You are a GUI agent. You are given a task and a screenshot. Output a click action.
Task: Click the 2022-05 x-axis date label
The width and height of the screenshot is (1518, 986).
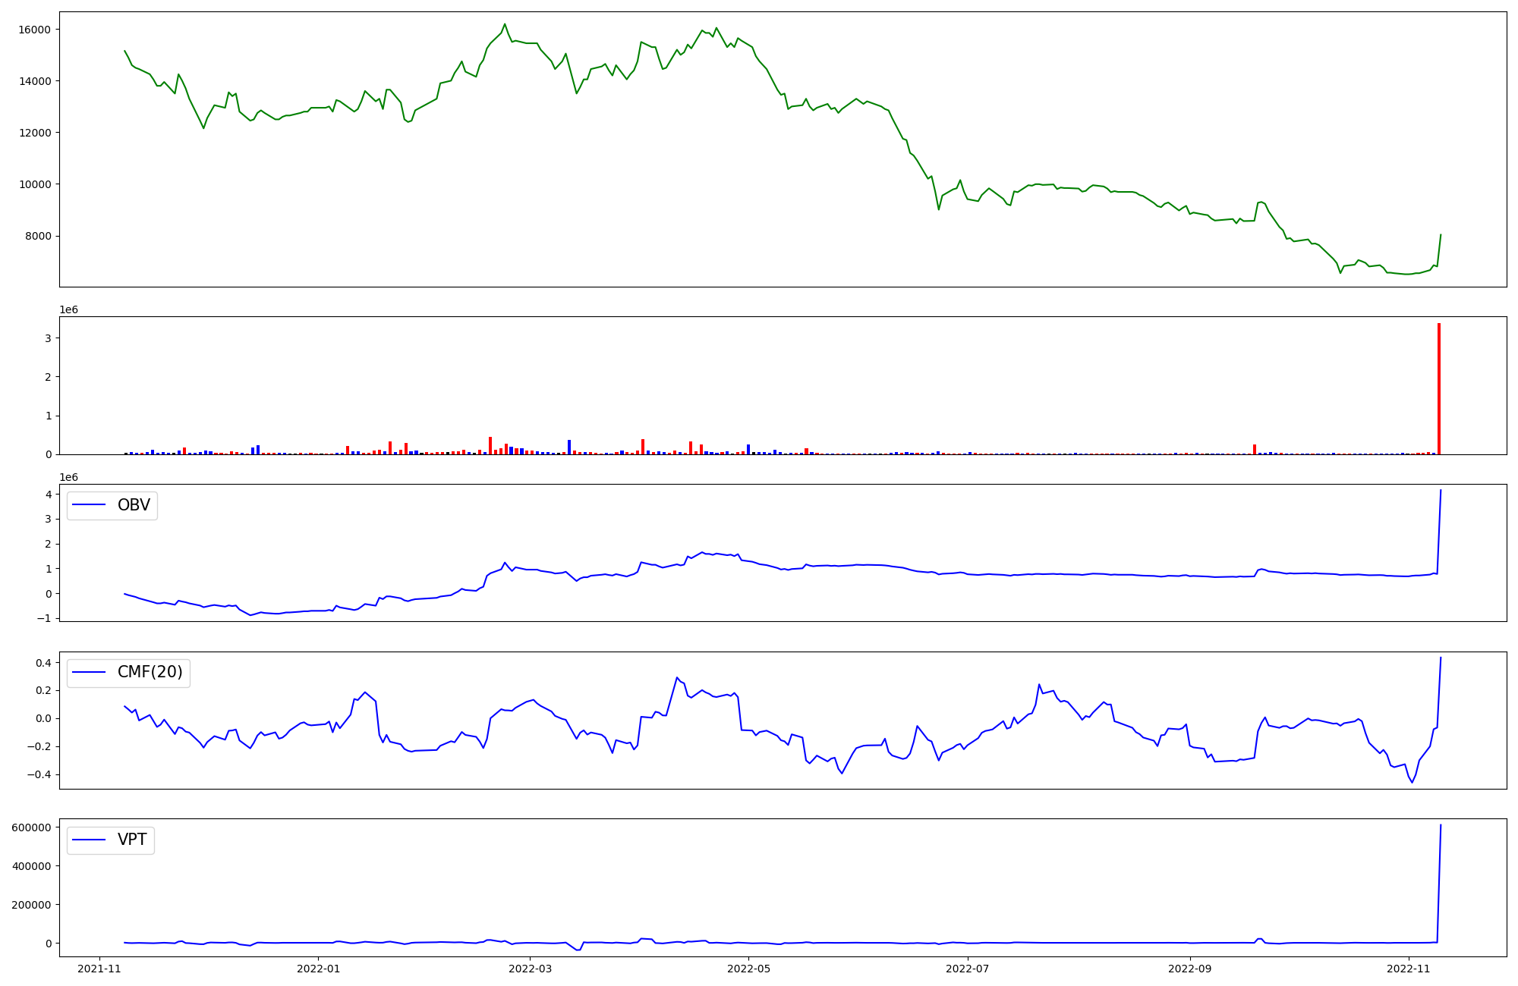click(749, 969)
